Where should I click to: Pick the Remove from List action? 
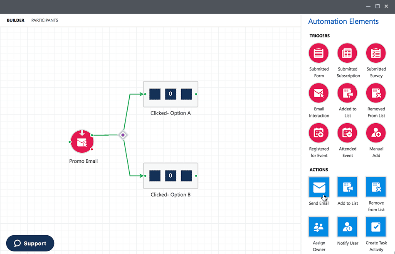[376, 187]
